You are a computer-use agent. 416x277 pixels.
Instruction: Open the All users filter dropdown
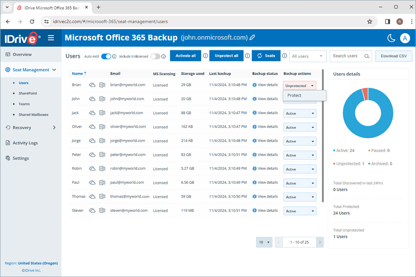tap(308, 56)
